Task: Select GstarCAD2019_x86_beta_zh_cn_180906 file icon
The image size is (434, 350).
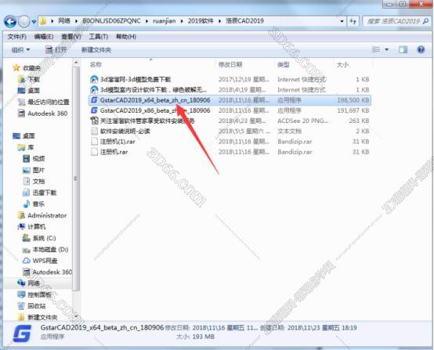Action: [94, 110]
